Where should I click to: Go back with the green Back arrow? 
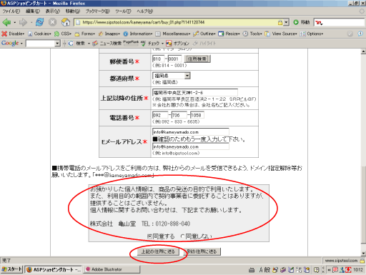tap(6, 22)
